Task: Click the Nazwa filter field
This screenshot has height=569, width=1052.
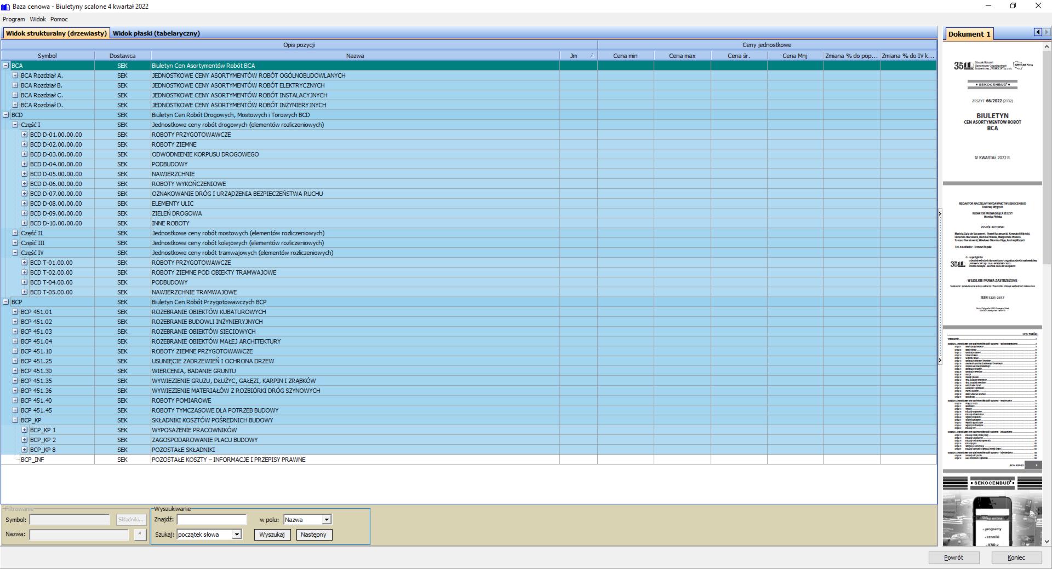Action: [79, 535]
